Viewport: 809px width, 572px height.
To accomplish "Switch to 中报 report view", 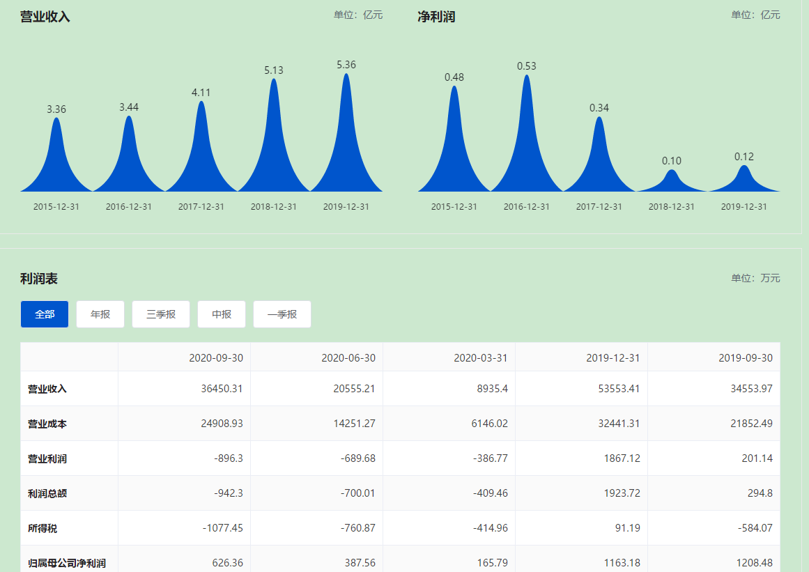I will click(222, 314).
